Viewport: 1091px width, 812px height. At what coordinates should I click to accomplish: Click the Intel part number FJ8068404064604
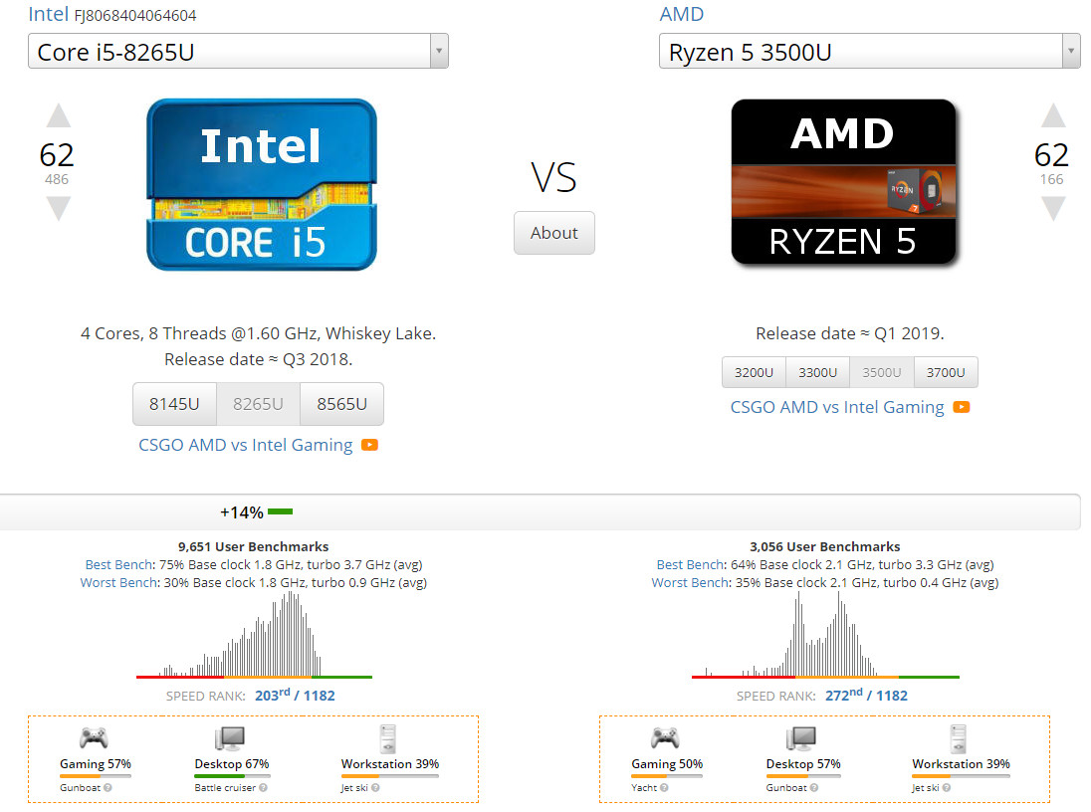(x=135, y=15)
